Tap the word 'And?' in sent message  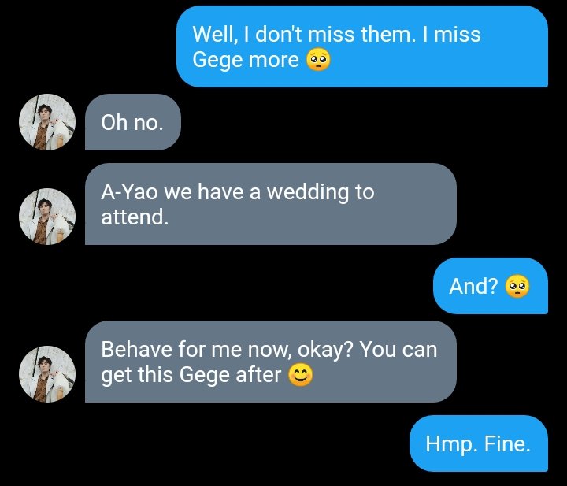point(474,286)
